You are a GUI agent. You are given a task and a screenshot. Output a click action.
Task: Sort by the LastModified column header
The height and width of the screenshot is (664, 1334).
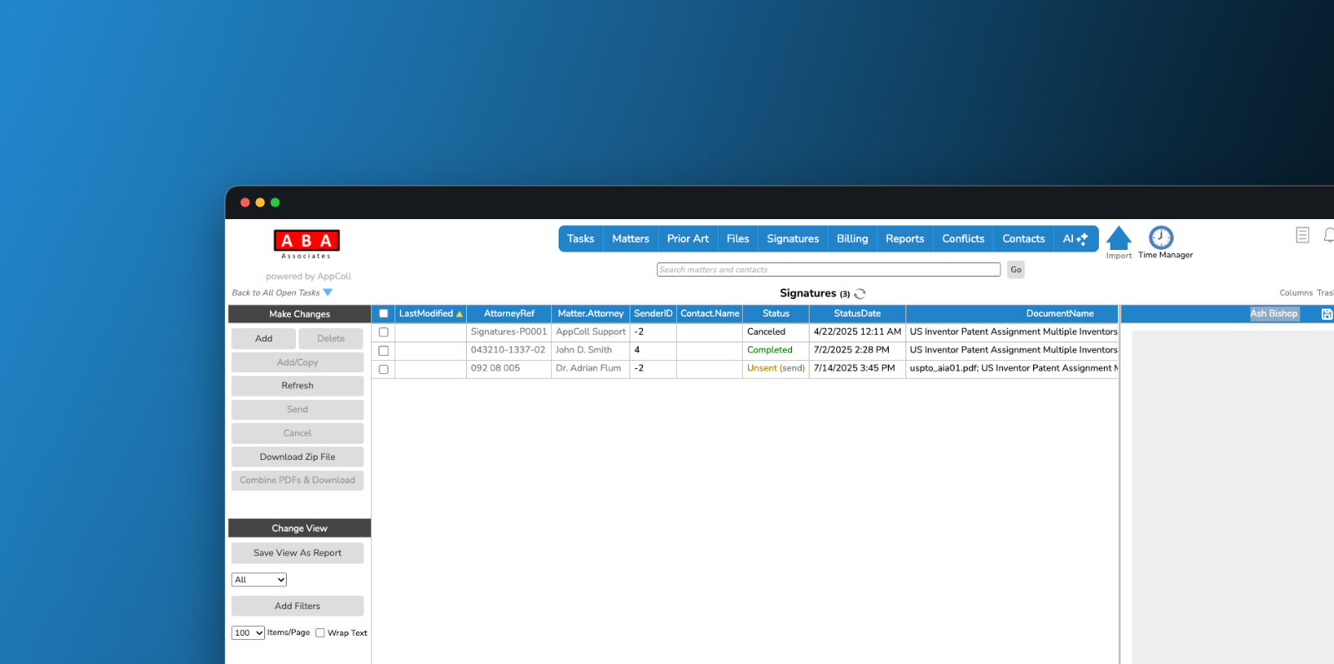(x=430, y=314)
